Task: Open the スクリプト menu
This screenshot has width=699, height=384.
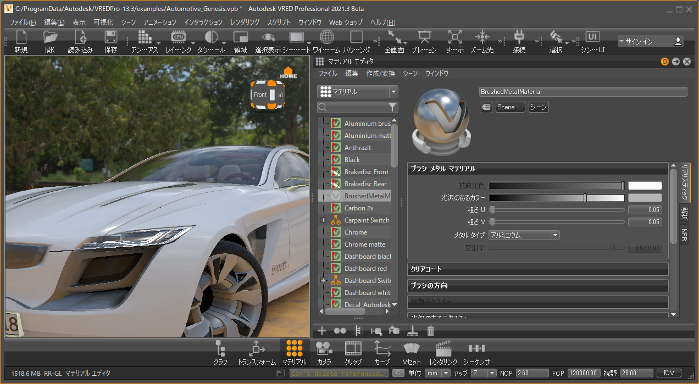Action: (279, 23)
